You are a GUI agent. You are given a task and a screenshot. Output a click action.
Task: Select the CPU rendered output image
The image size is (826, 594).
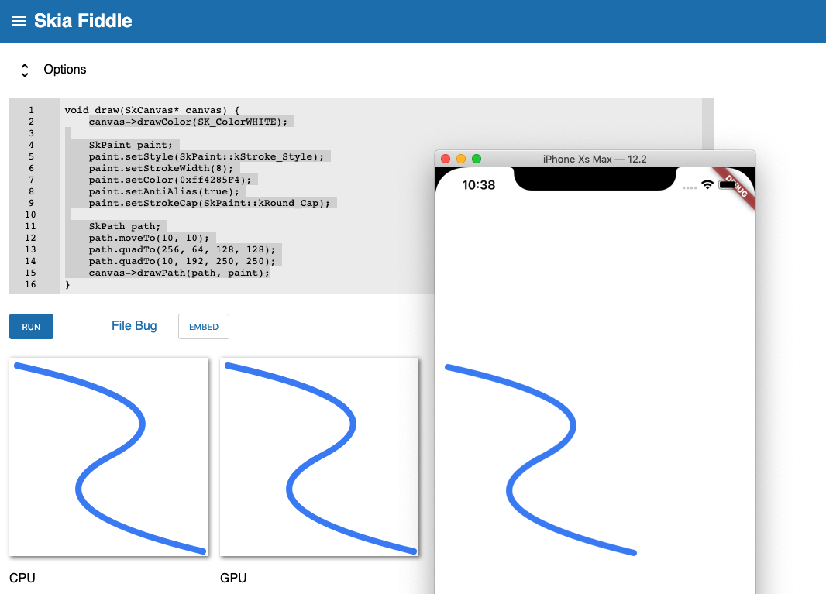(x=108, y=457)
